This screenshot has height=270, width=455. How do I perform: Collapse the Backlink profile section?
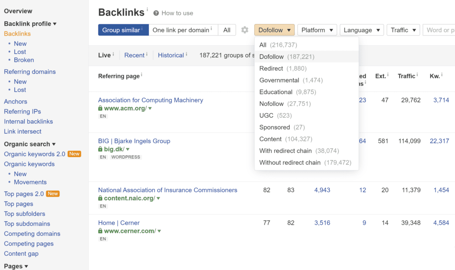30,24
